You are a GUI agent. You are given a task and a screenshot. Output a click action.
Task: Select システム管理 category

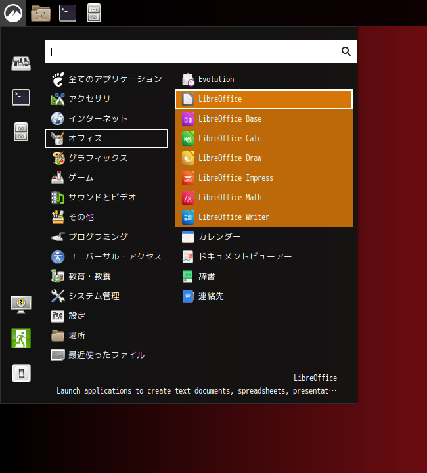pos(106,296)
